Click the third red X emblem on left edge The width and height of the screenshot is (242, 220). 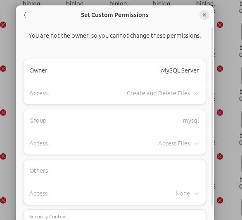[x=3, y=113]
